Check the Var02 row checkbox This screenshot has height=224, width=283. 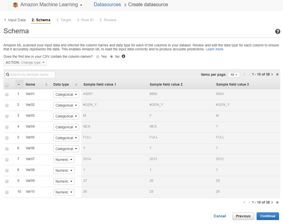[7, 105]
